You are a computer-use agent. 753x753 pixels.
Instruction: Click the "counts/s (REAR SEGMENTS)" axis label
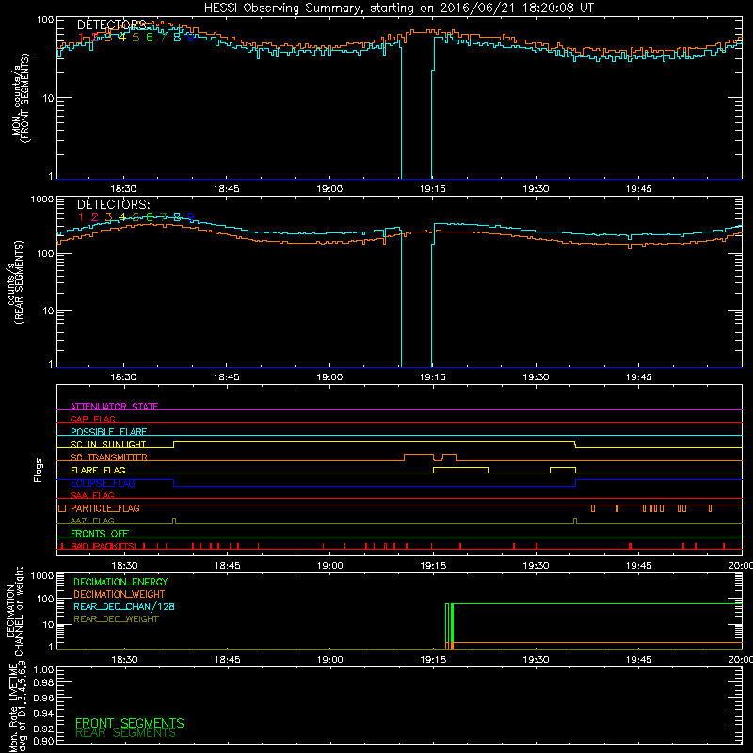[15, 282]
